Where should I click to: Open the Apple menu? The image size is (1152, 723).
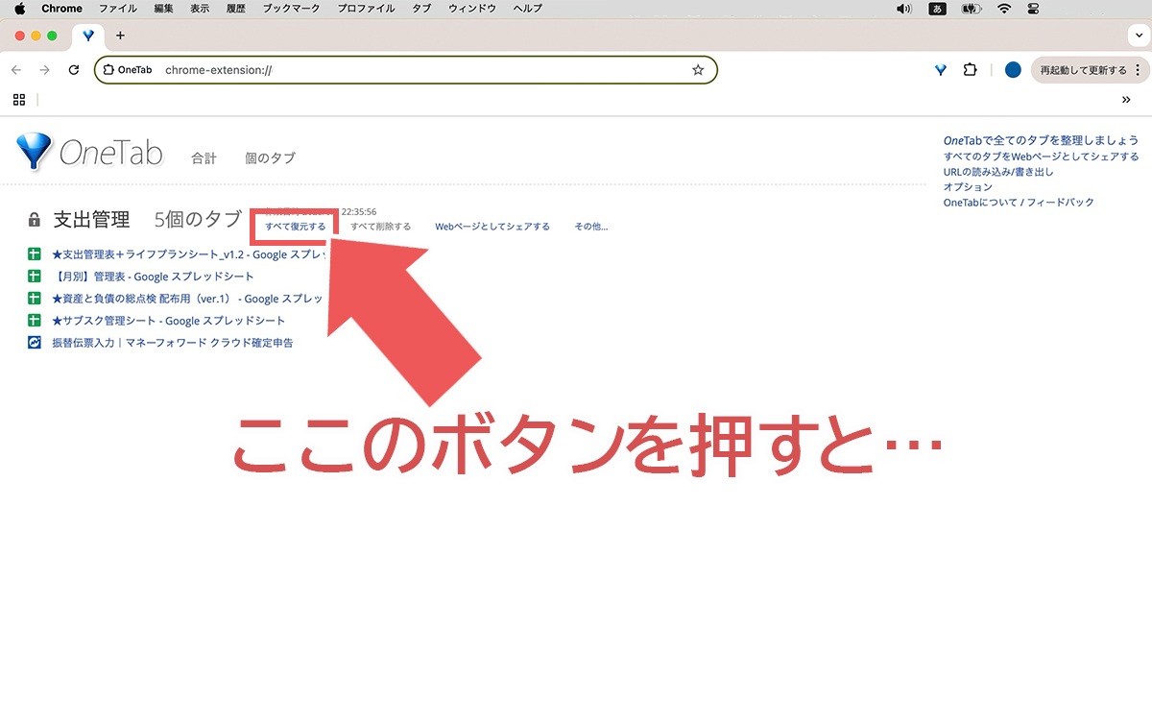pyautogui.click(x=18, y=9)
